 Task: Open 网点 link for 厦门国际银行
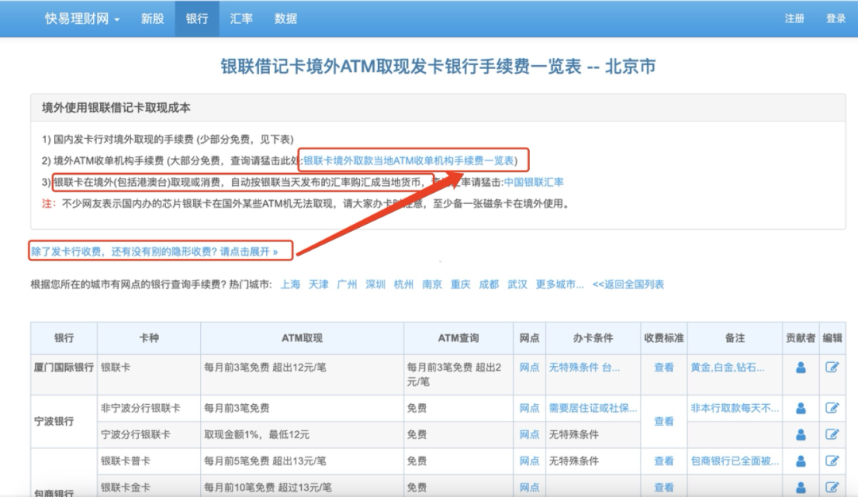tap(529, 368)
